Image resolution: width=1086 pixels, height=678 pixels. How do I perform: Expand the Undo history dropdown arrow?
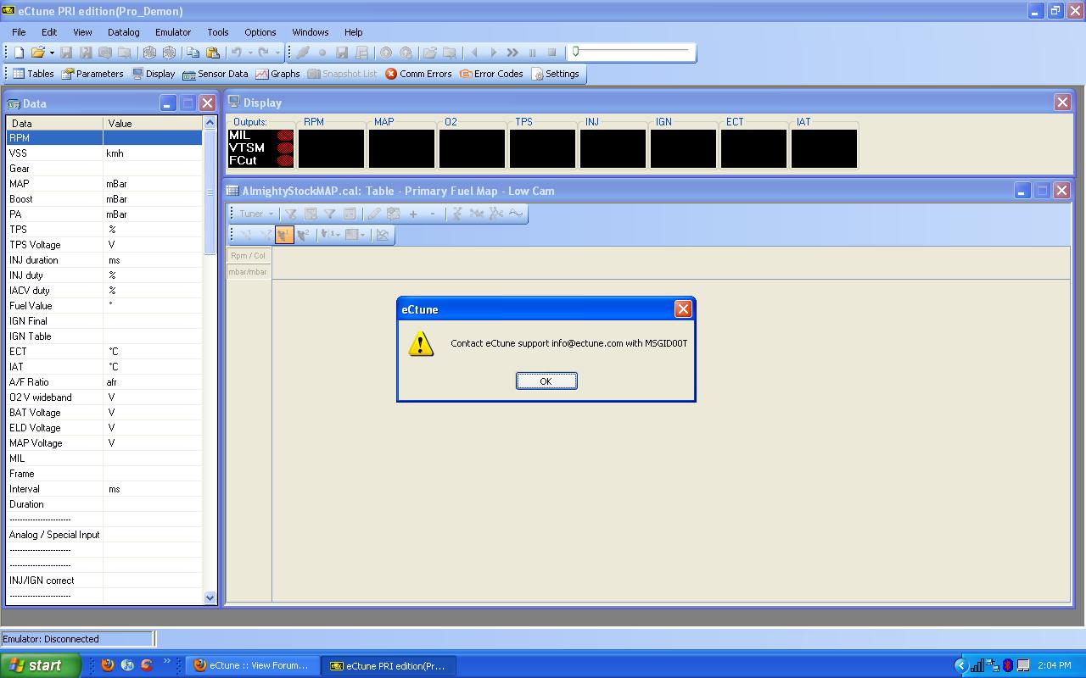click(x=250, y=53)
